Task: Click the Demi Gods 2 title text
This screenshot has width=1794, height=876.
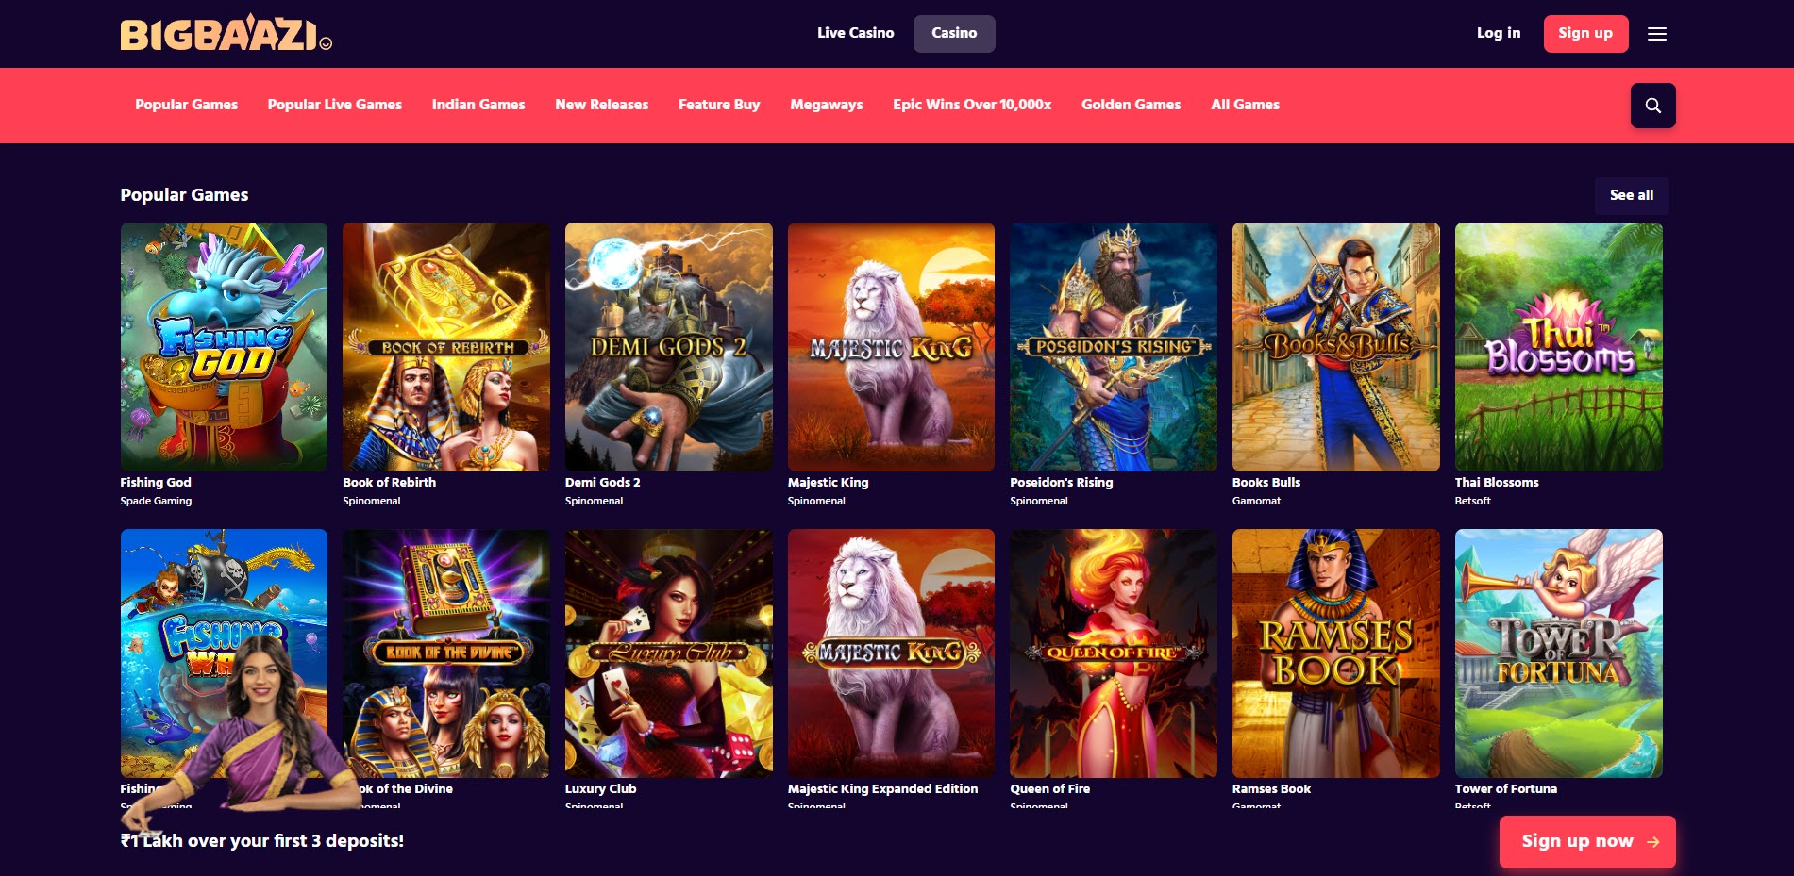Action: click(602, 482)
